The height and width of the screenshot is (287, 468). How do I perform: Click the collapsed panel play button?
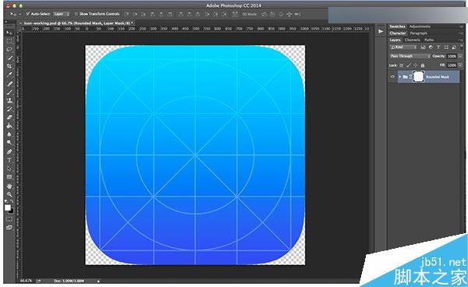tap(381, 31)
